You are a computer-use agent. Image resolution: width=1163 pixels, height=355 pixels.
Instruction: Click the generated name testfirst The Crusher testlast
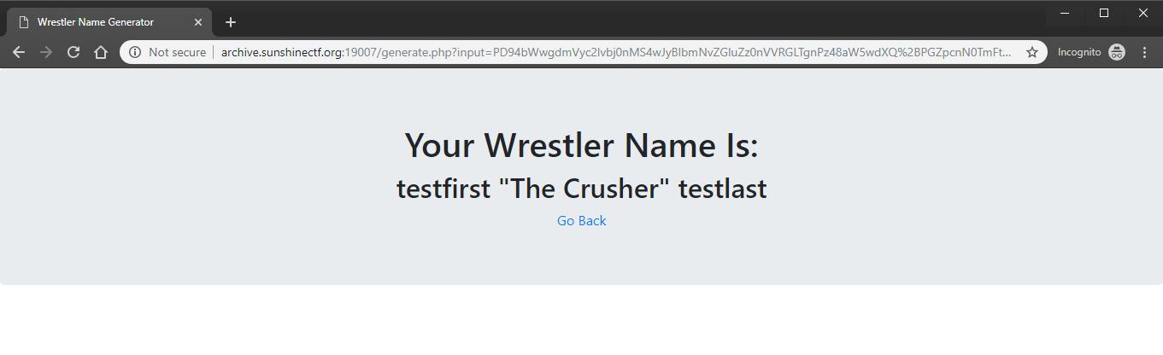click(581, 189)
